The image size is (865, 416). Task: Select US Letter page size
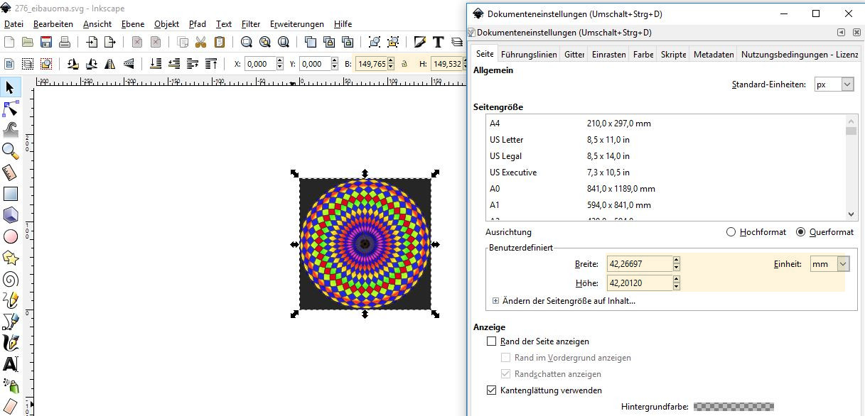(506, 140)
